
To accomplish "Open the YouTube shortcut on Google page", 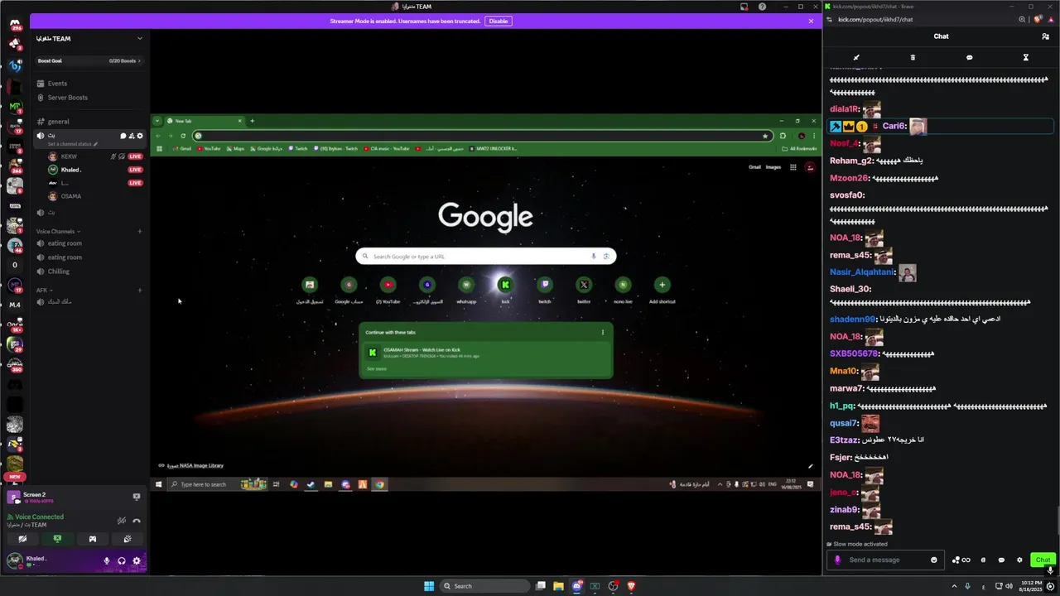I will 388,290.
